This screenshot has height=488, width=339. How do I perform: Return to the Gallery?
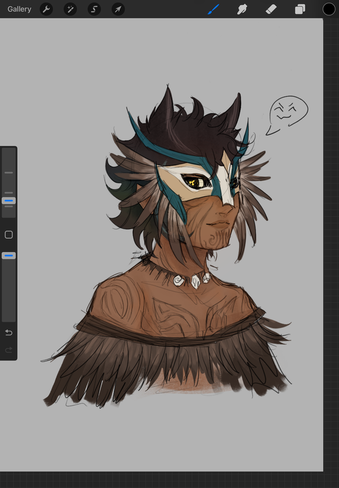20,9
